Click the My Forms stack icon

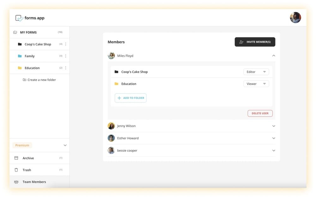coord(15,32)
